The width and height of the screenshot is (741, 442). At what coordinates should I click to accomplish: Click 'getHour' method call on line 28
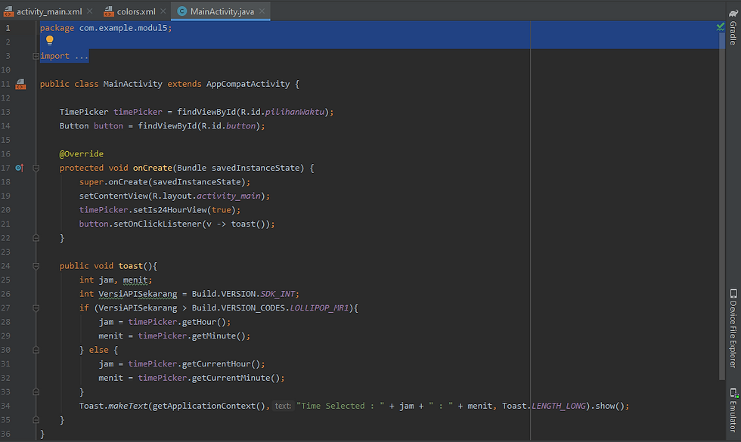click(x=199, y=322)
